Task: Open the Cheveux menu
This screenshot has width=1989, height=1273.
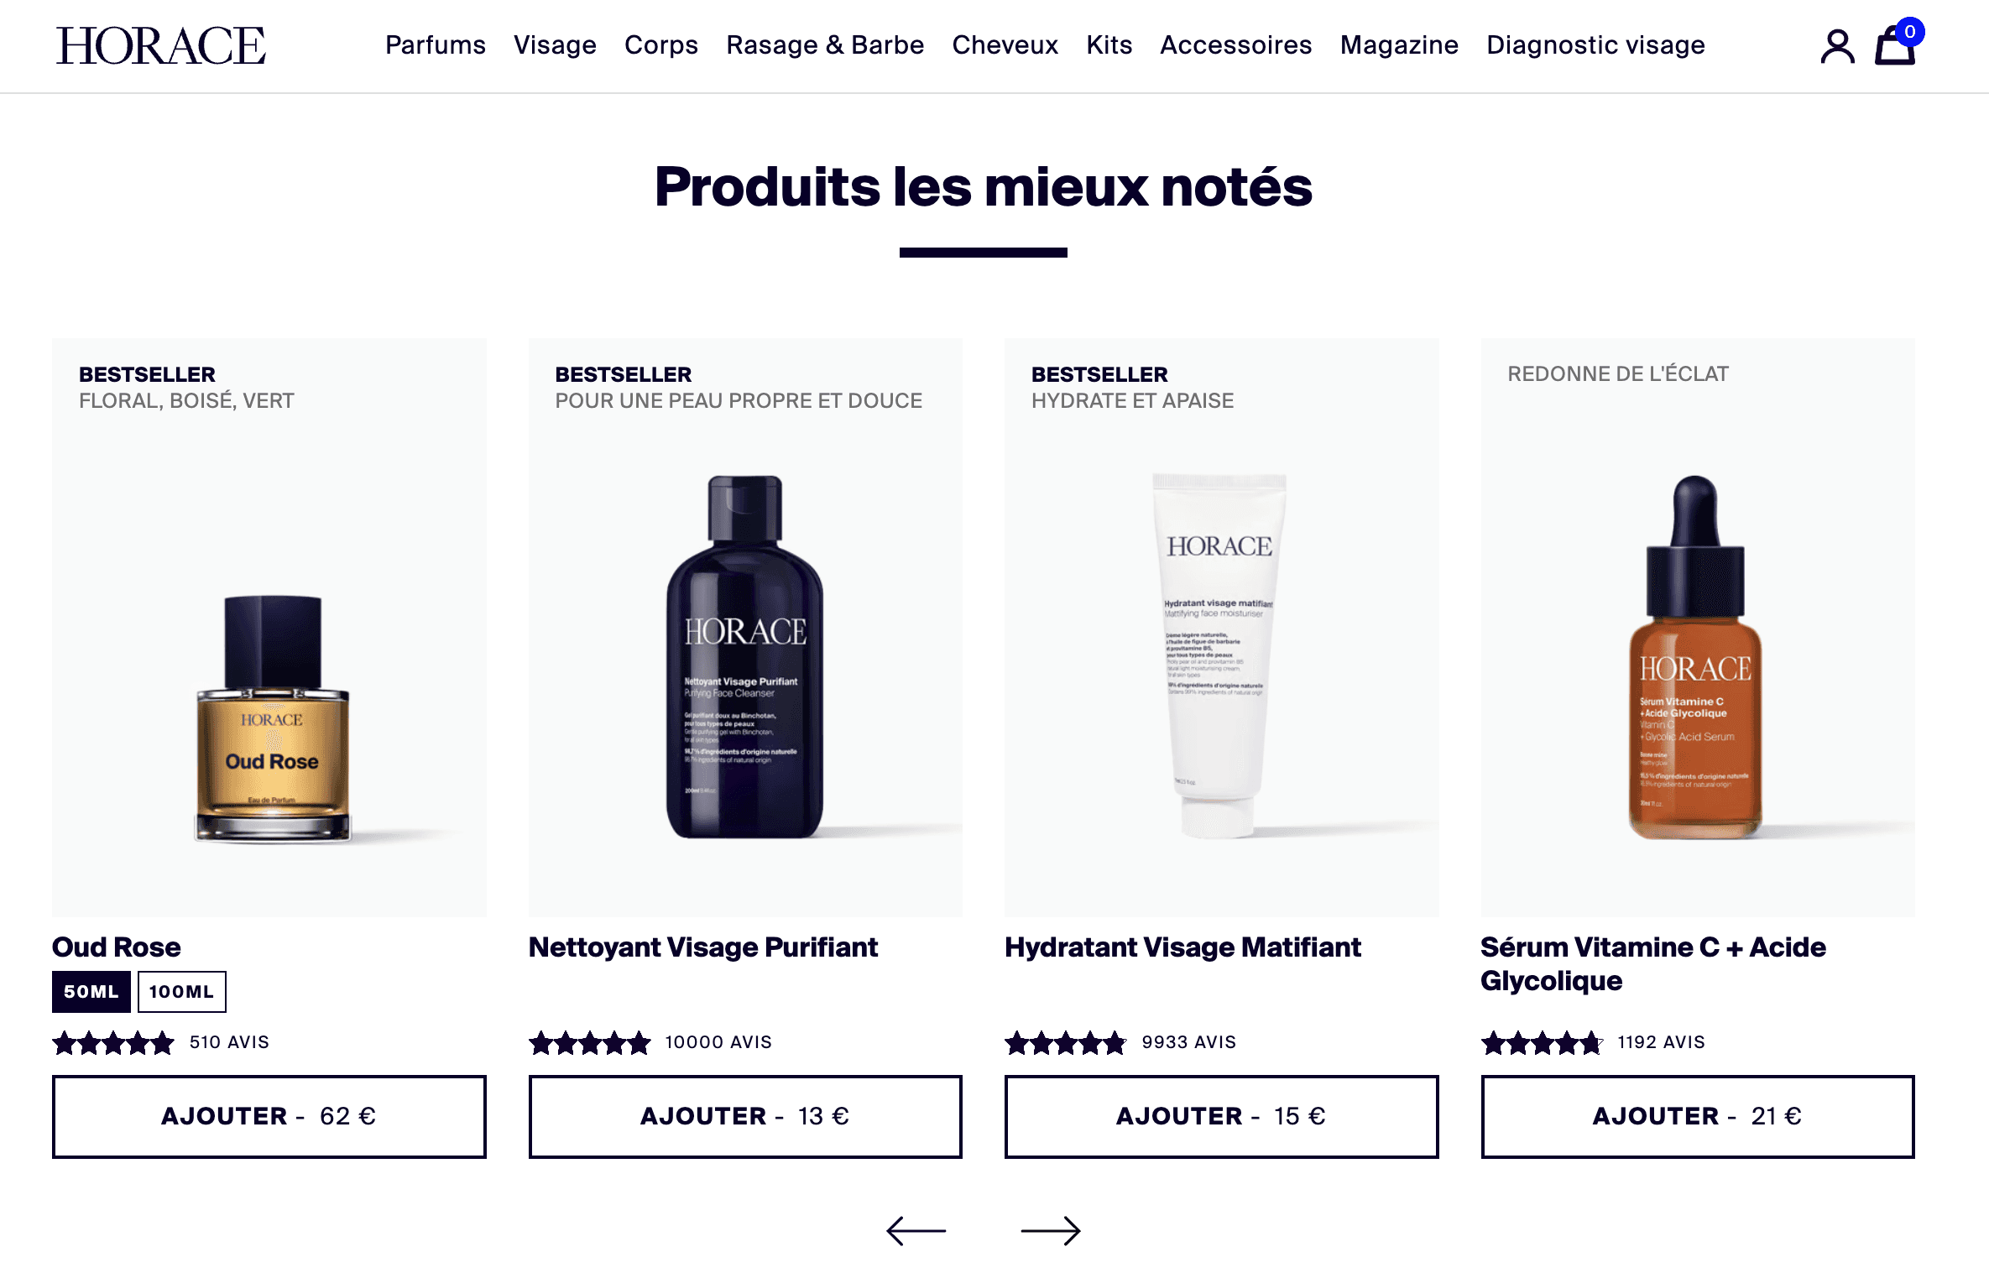Action: (1005, 44)
